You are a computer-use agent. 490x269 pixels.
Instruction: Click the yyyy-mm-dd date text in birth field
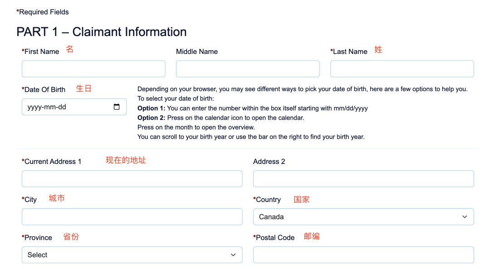tap(47, 107)
